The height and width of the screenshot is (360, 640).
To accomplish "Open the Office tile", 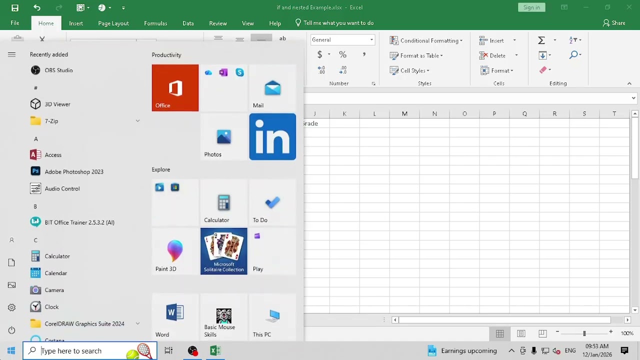I will pos(175,88).
